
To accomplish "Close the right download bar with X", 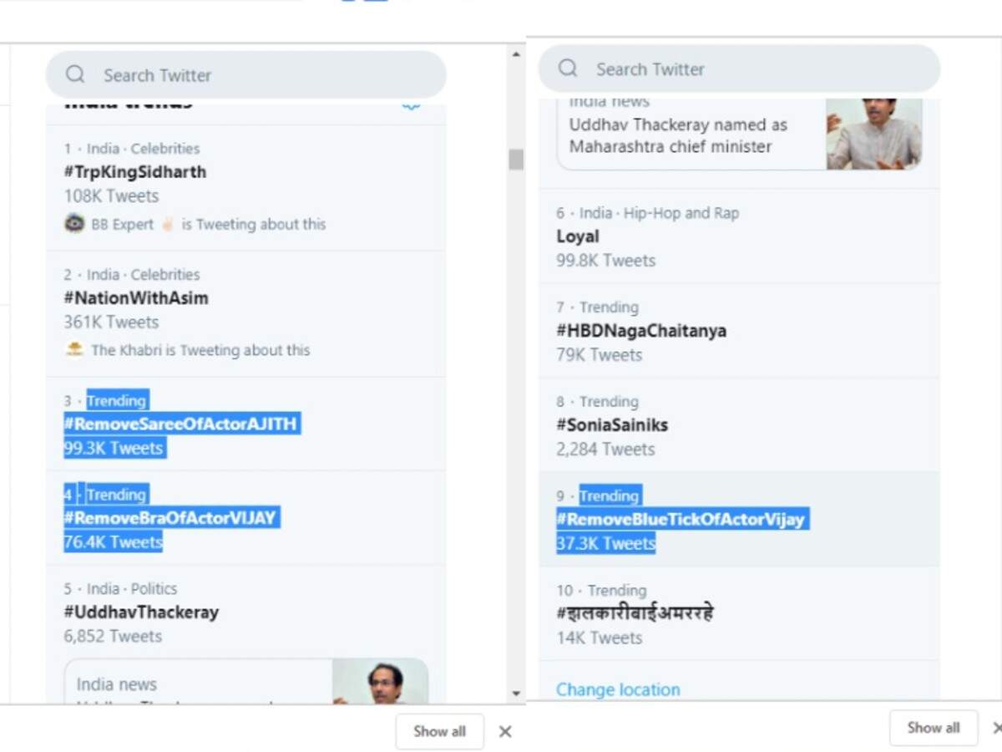I will tap(997, 728).
